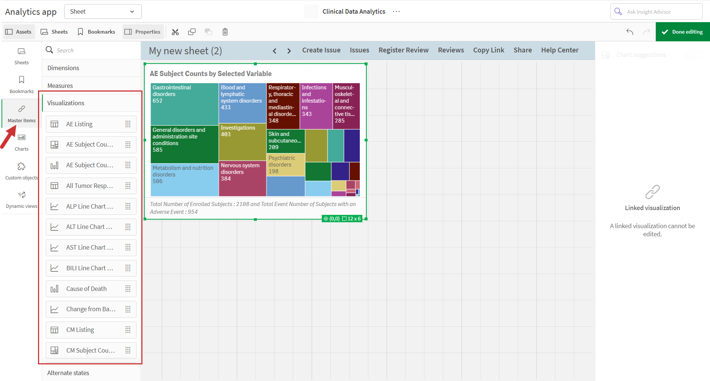Select the Gastrointestinal disorders treemap block
The width and height of the screenshot is (710, 381).
click(x=185, y=104)
